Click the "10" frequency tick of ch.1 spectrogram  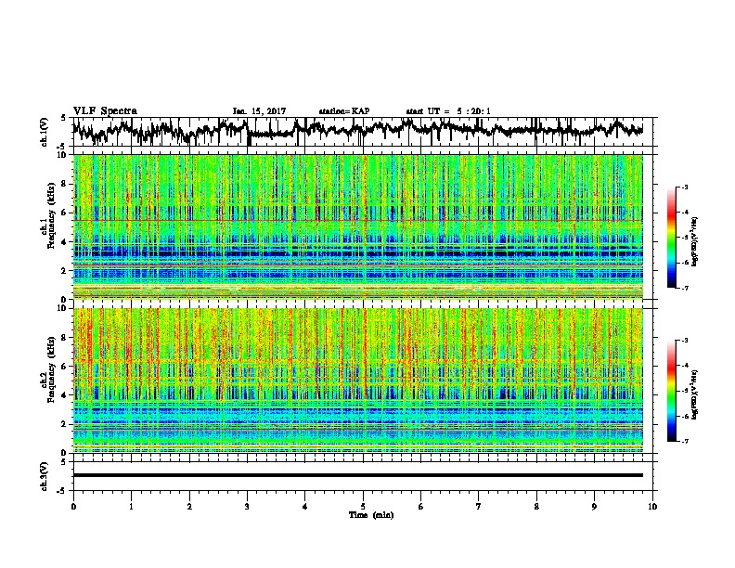coord(63,155)
